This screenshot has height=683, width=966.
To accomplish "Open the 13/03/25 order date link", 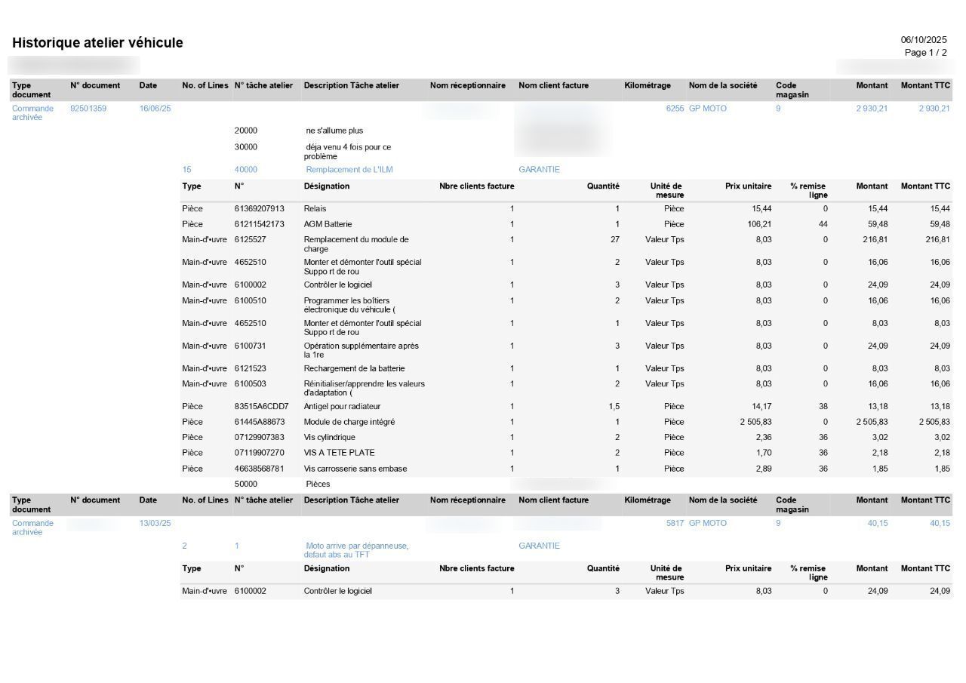I will [x=155, y=524].
